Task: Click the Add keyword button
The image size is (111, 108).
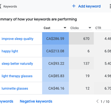Action: coord(86,6)
